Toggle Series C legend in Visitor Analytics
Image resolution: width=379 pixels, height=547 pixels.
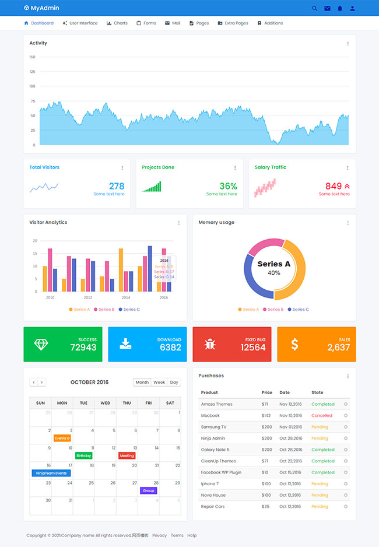[129, 310]
